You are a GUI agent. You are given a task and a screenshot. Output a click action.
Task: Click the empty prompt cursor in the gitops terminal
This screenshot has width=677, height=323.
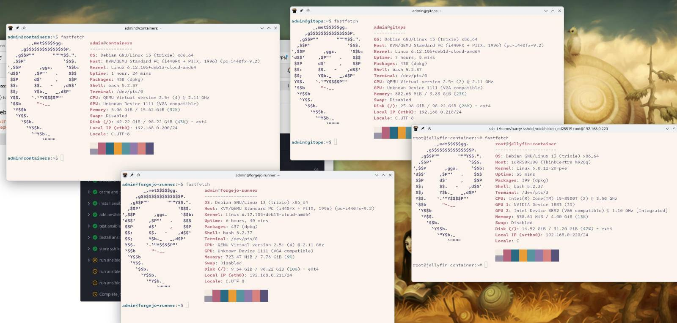point(336,142)
